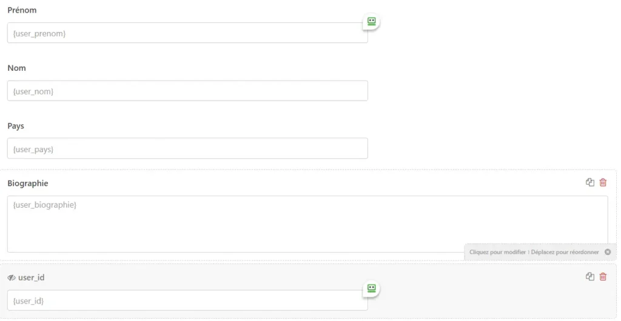This screenshot has width=621, height=321.
Task: Click the 'Cliquez pour modifier' hint text
Action: 497,252
